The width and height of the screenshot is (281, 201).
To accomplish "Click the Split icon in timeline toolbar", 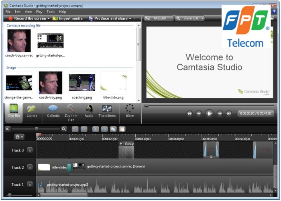I will pos(104,129).
